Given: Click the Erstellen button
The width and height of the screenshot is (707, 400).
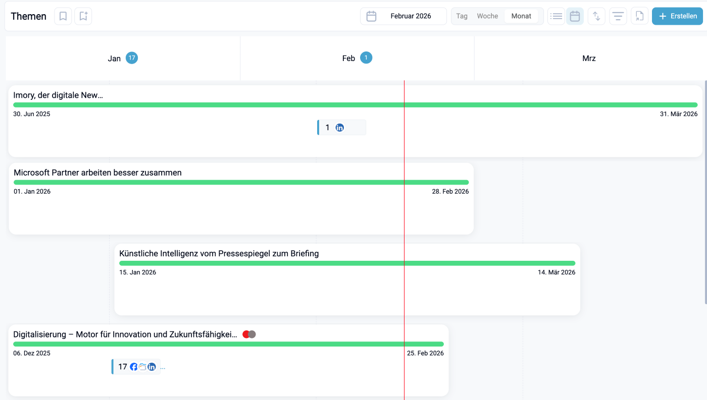Looking at the screenshot, I should tap(677, 16).
